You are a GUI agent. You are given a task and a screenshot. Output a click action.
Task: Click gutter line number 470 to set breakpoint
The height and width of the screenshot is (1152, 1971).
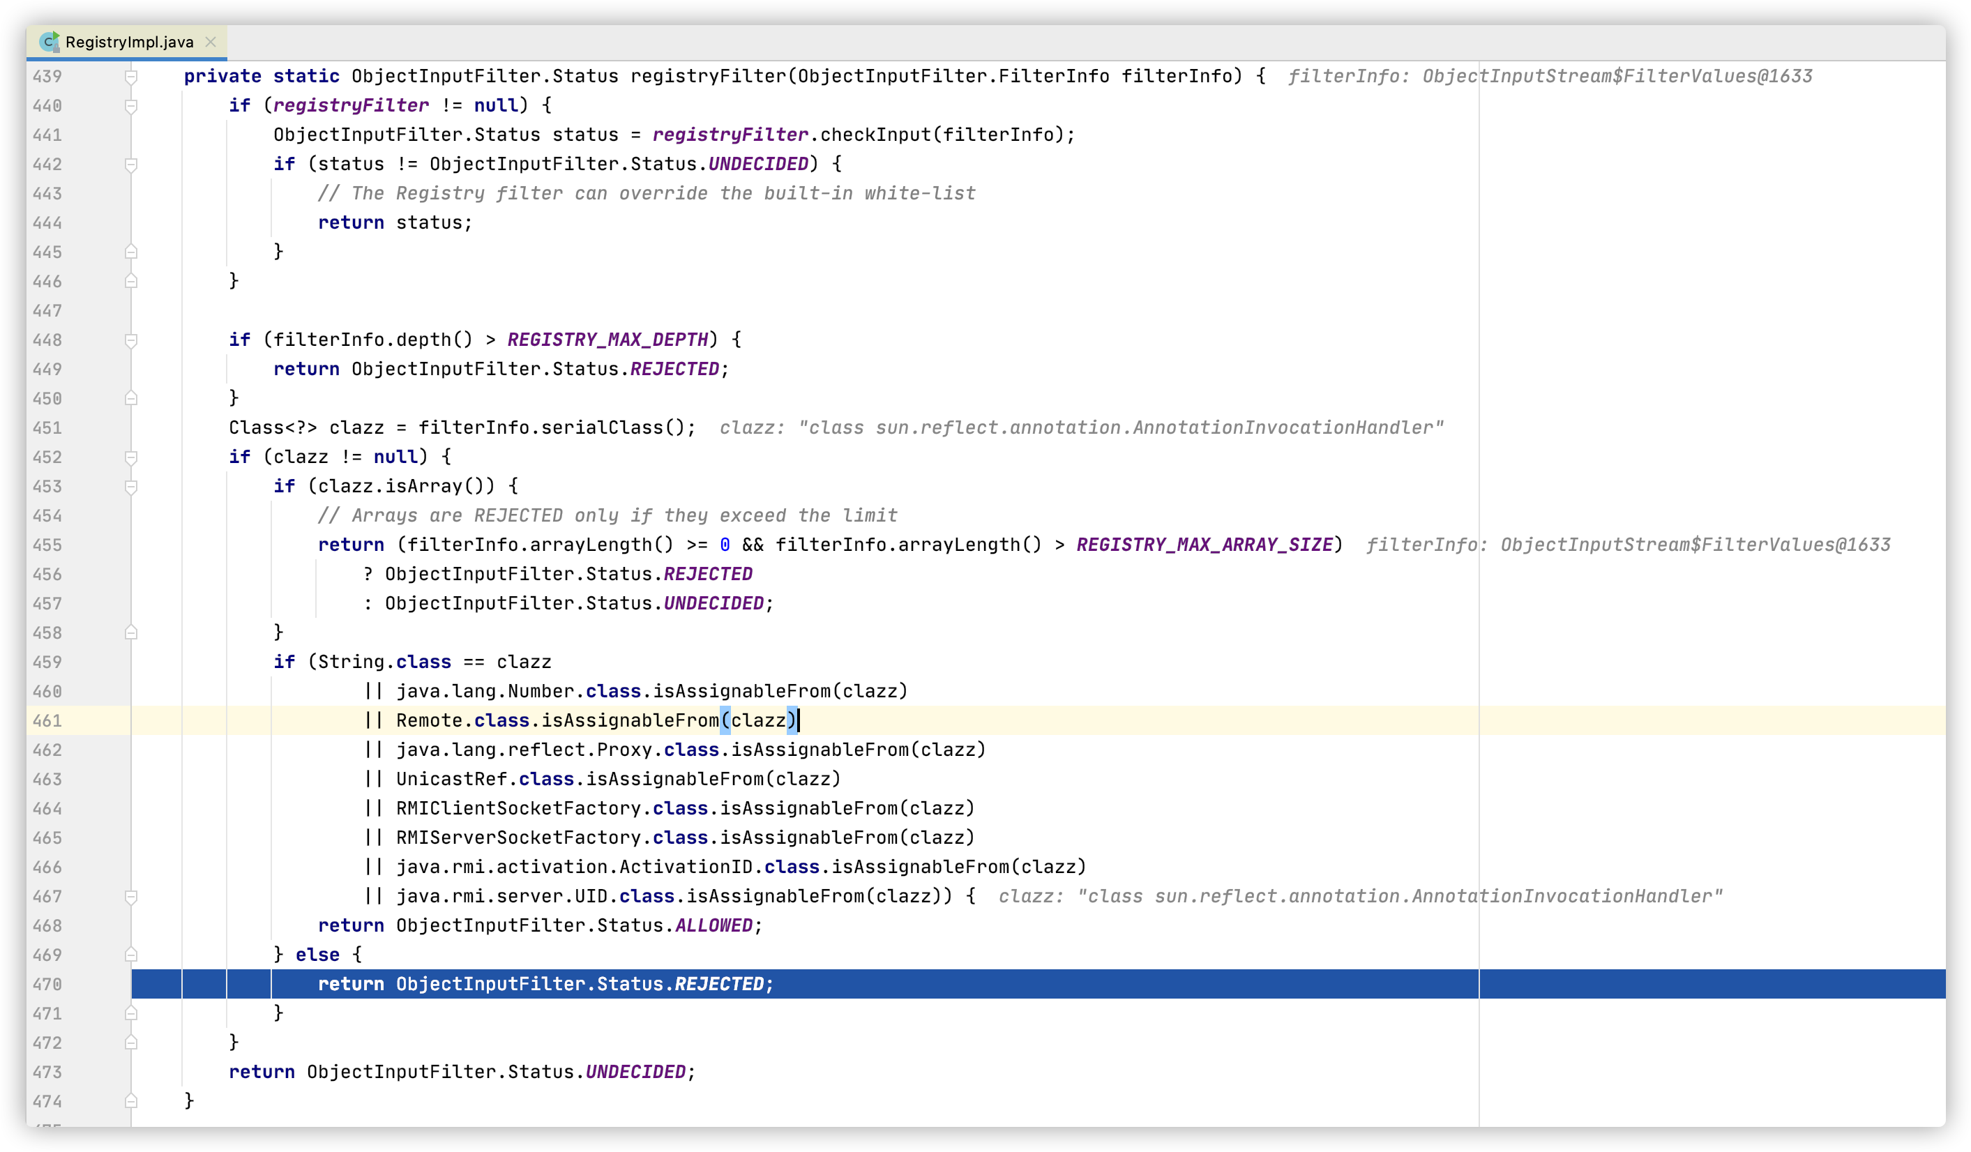tap(47, 985)
